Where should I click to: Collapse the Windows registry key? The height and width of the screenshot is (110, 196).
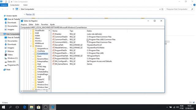point(31,46)
